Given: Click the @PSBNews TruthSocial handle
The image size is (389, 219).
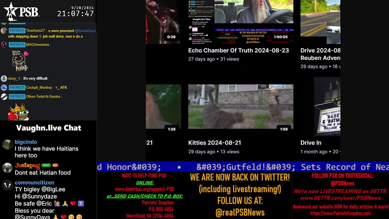Looking at the screenshot, I should tap(343, 183).
